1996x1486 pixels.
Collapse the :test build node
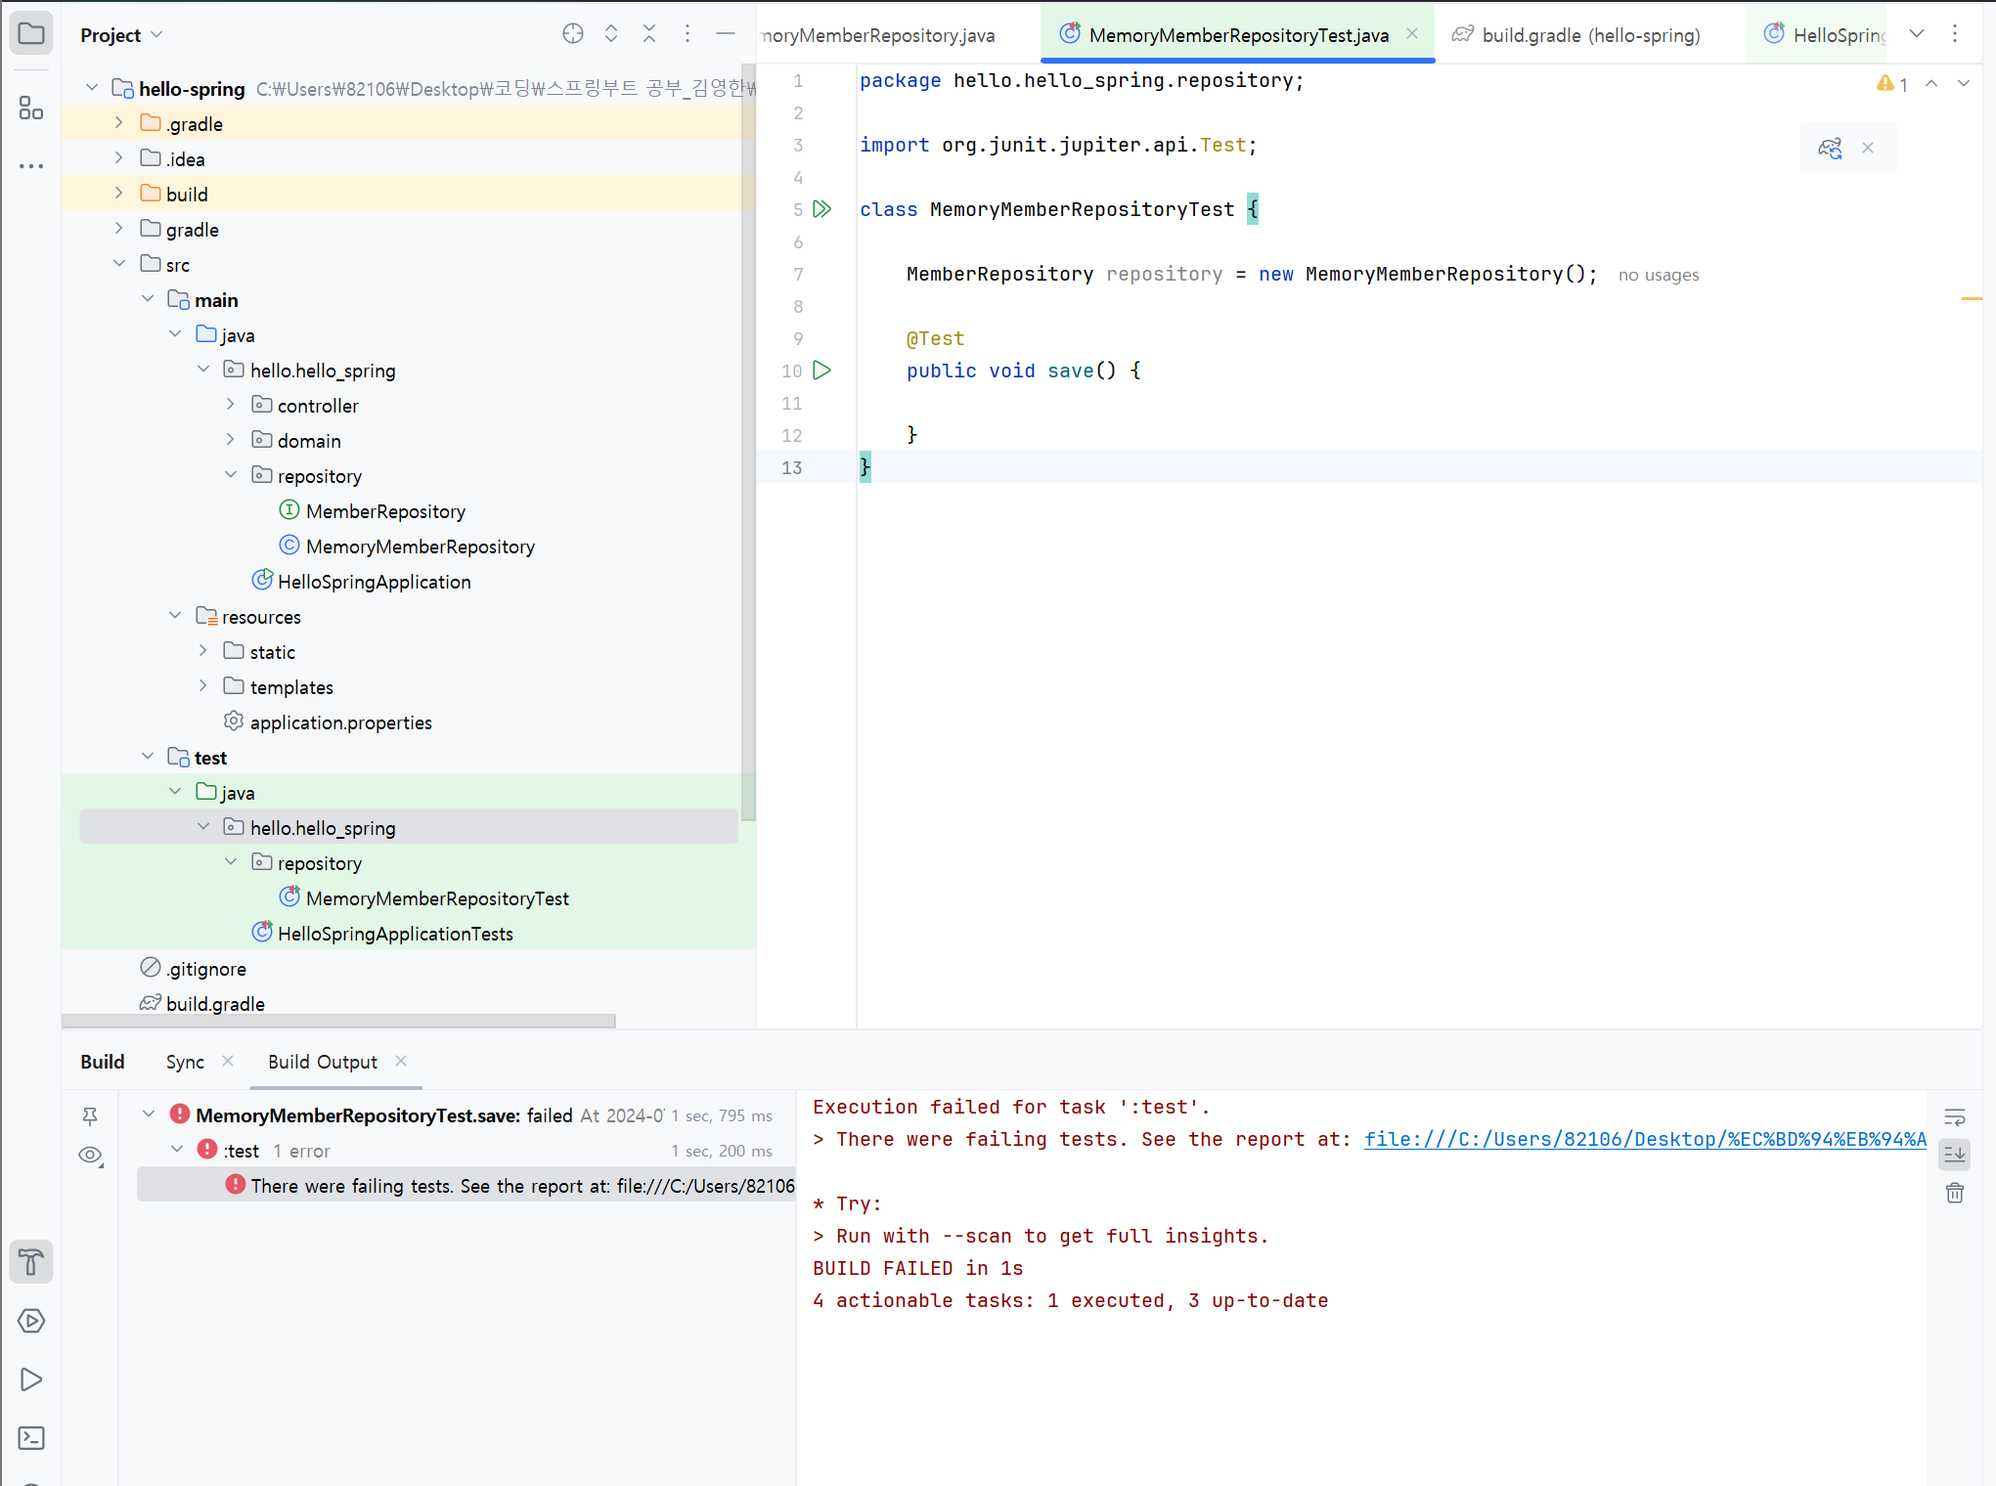177,1150
